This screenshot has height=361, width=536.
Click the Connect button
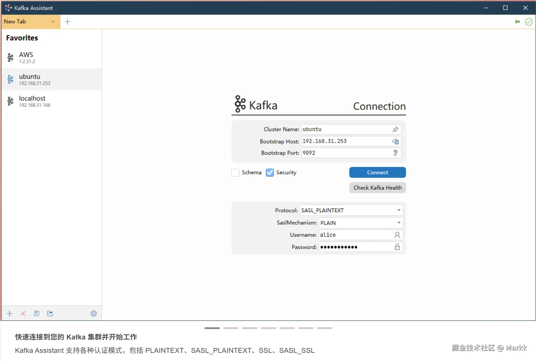(x=377, y=172)
